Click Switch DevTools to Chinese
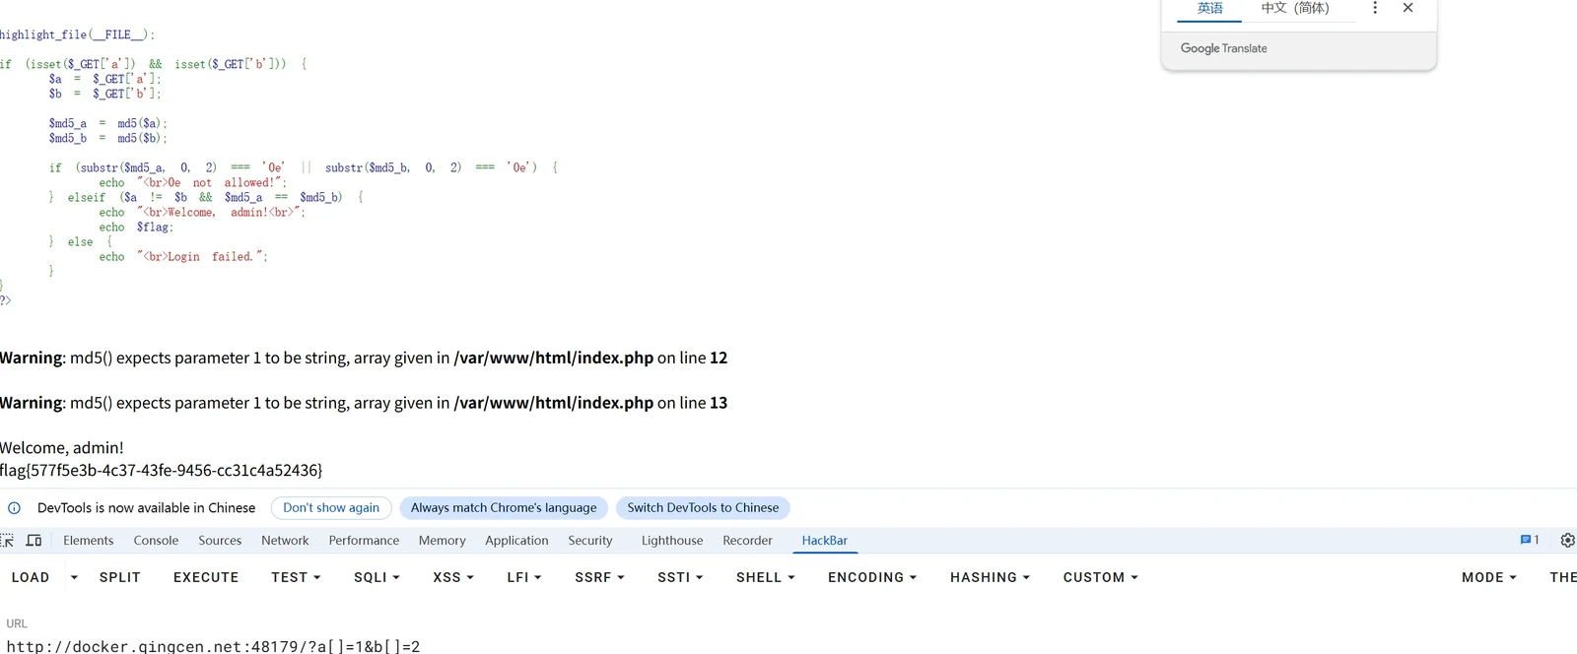Screen dimensions: 1577x654 tap(703, 508)
